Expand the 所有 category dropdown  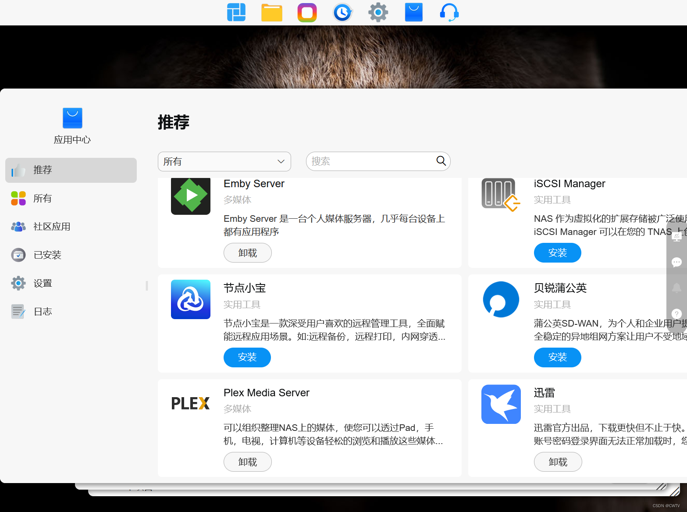point(224,161)
